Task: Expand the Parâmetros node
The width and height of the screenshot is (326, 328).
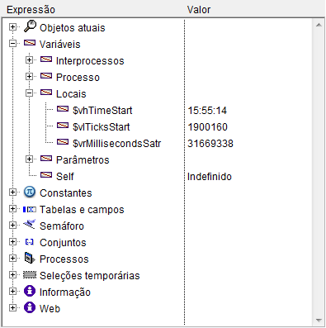Action: (x=29, y=159)
